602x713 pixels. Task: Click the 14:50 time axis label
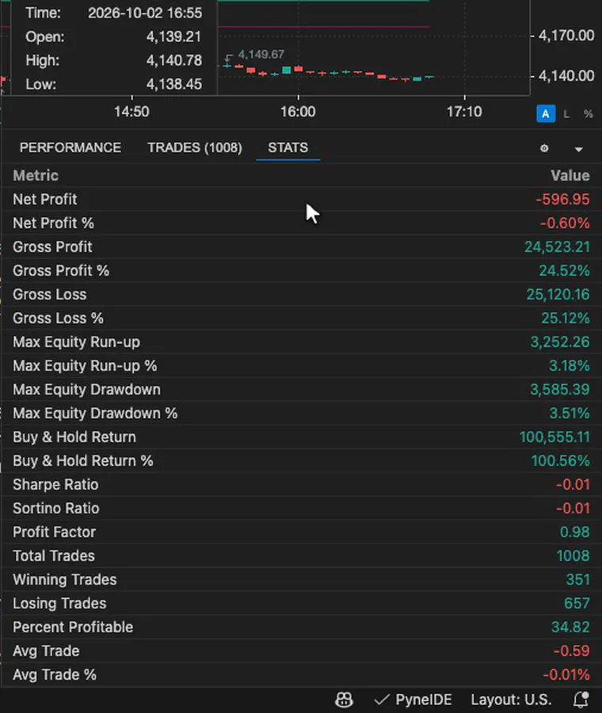tap(131, 112)
